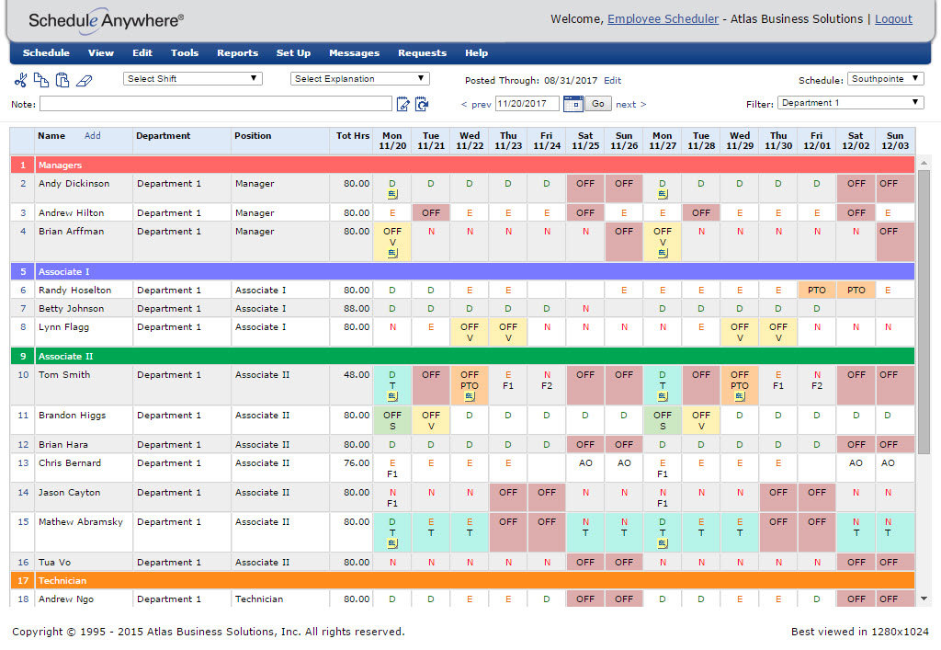Open the Select Explanation dropdown
941x650 pixels.
point(359,78)
